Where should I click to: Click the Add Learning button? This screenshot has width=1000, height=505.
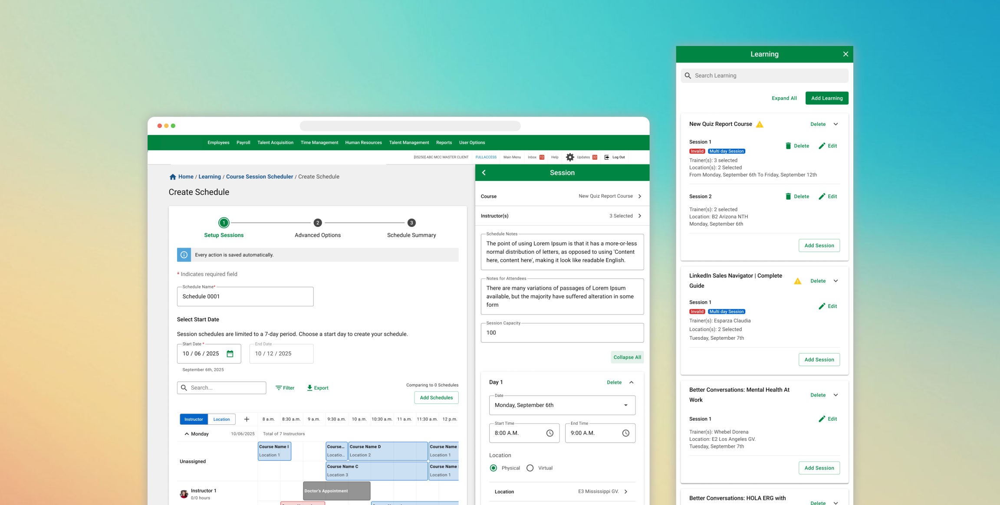(x=826, y=98)
